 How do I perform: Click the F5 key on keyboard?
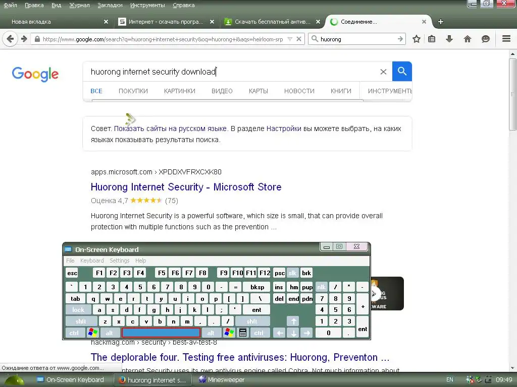point(162,273)
